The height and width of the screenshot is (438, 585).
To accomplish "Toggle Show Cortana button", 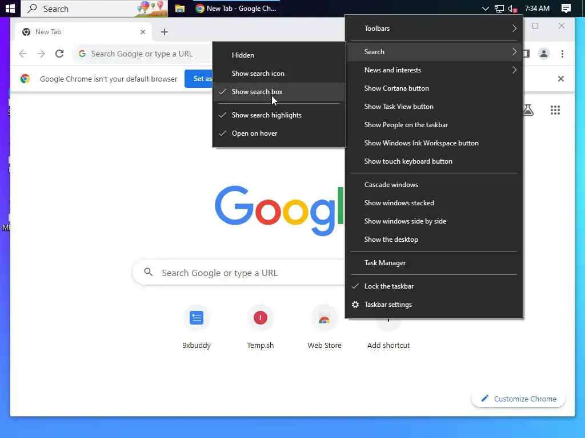I will click(434, 88).
